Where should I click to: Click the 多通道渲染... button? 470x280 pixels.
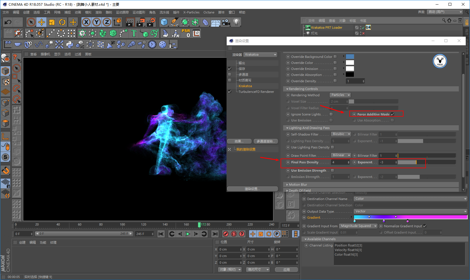click(x=266, y=141)
